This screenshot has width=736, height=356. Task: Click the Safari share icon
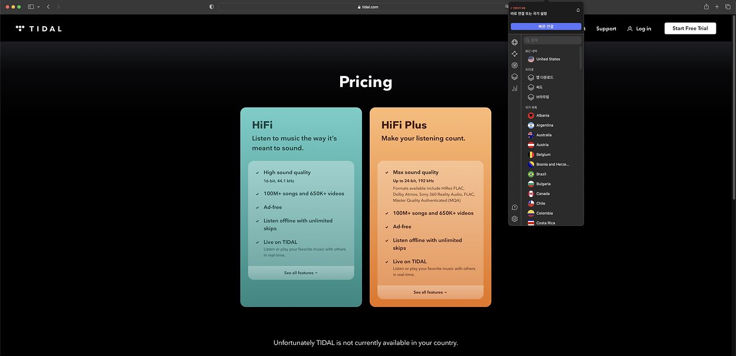pos(706,7)
